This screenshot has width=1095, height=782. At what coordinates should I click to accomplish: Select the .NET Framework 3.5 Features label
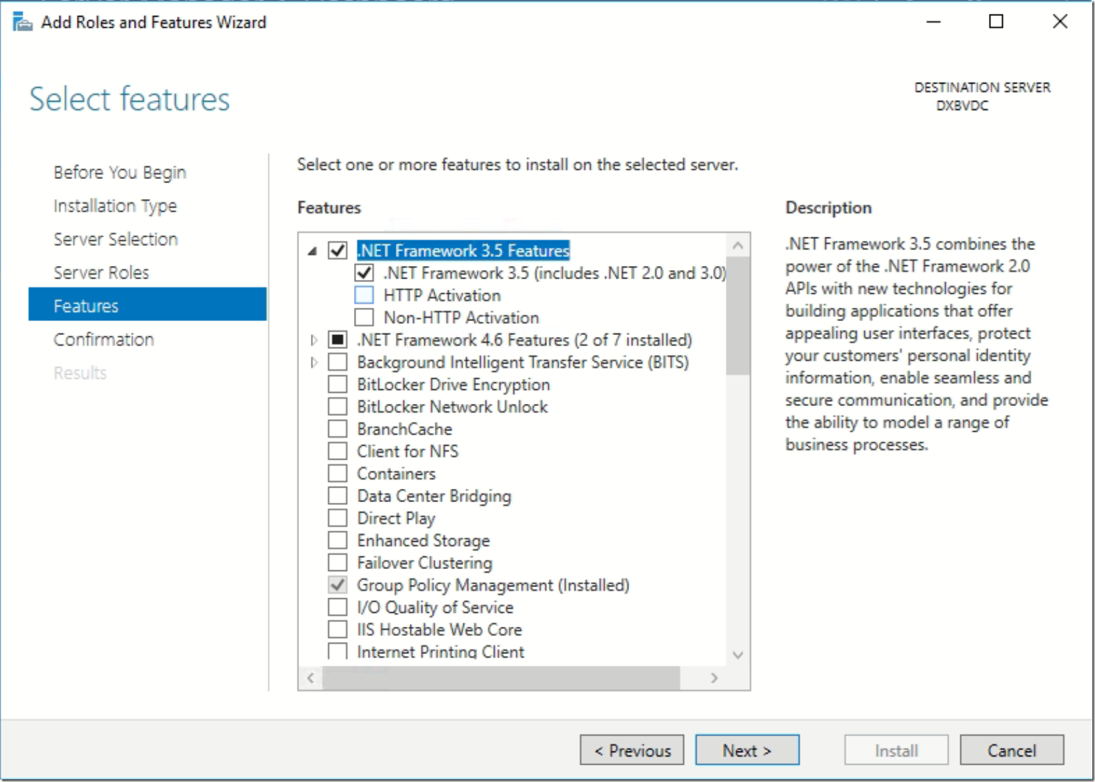[x=463, y=251]
